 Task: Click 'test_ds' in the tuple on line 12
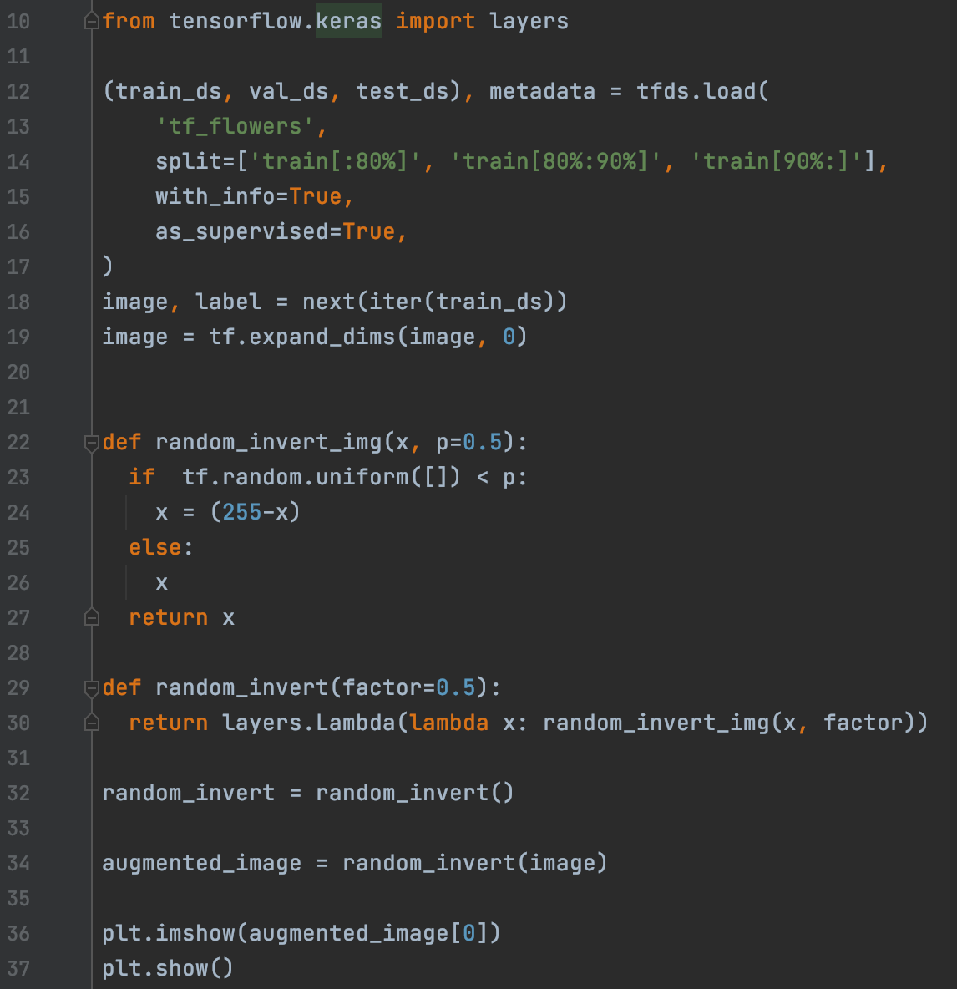[x=403, y=91]
